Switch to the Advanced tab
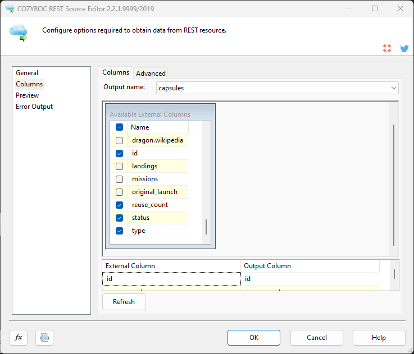The width and height of the screenshot is (414, 354). [151, 73]
